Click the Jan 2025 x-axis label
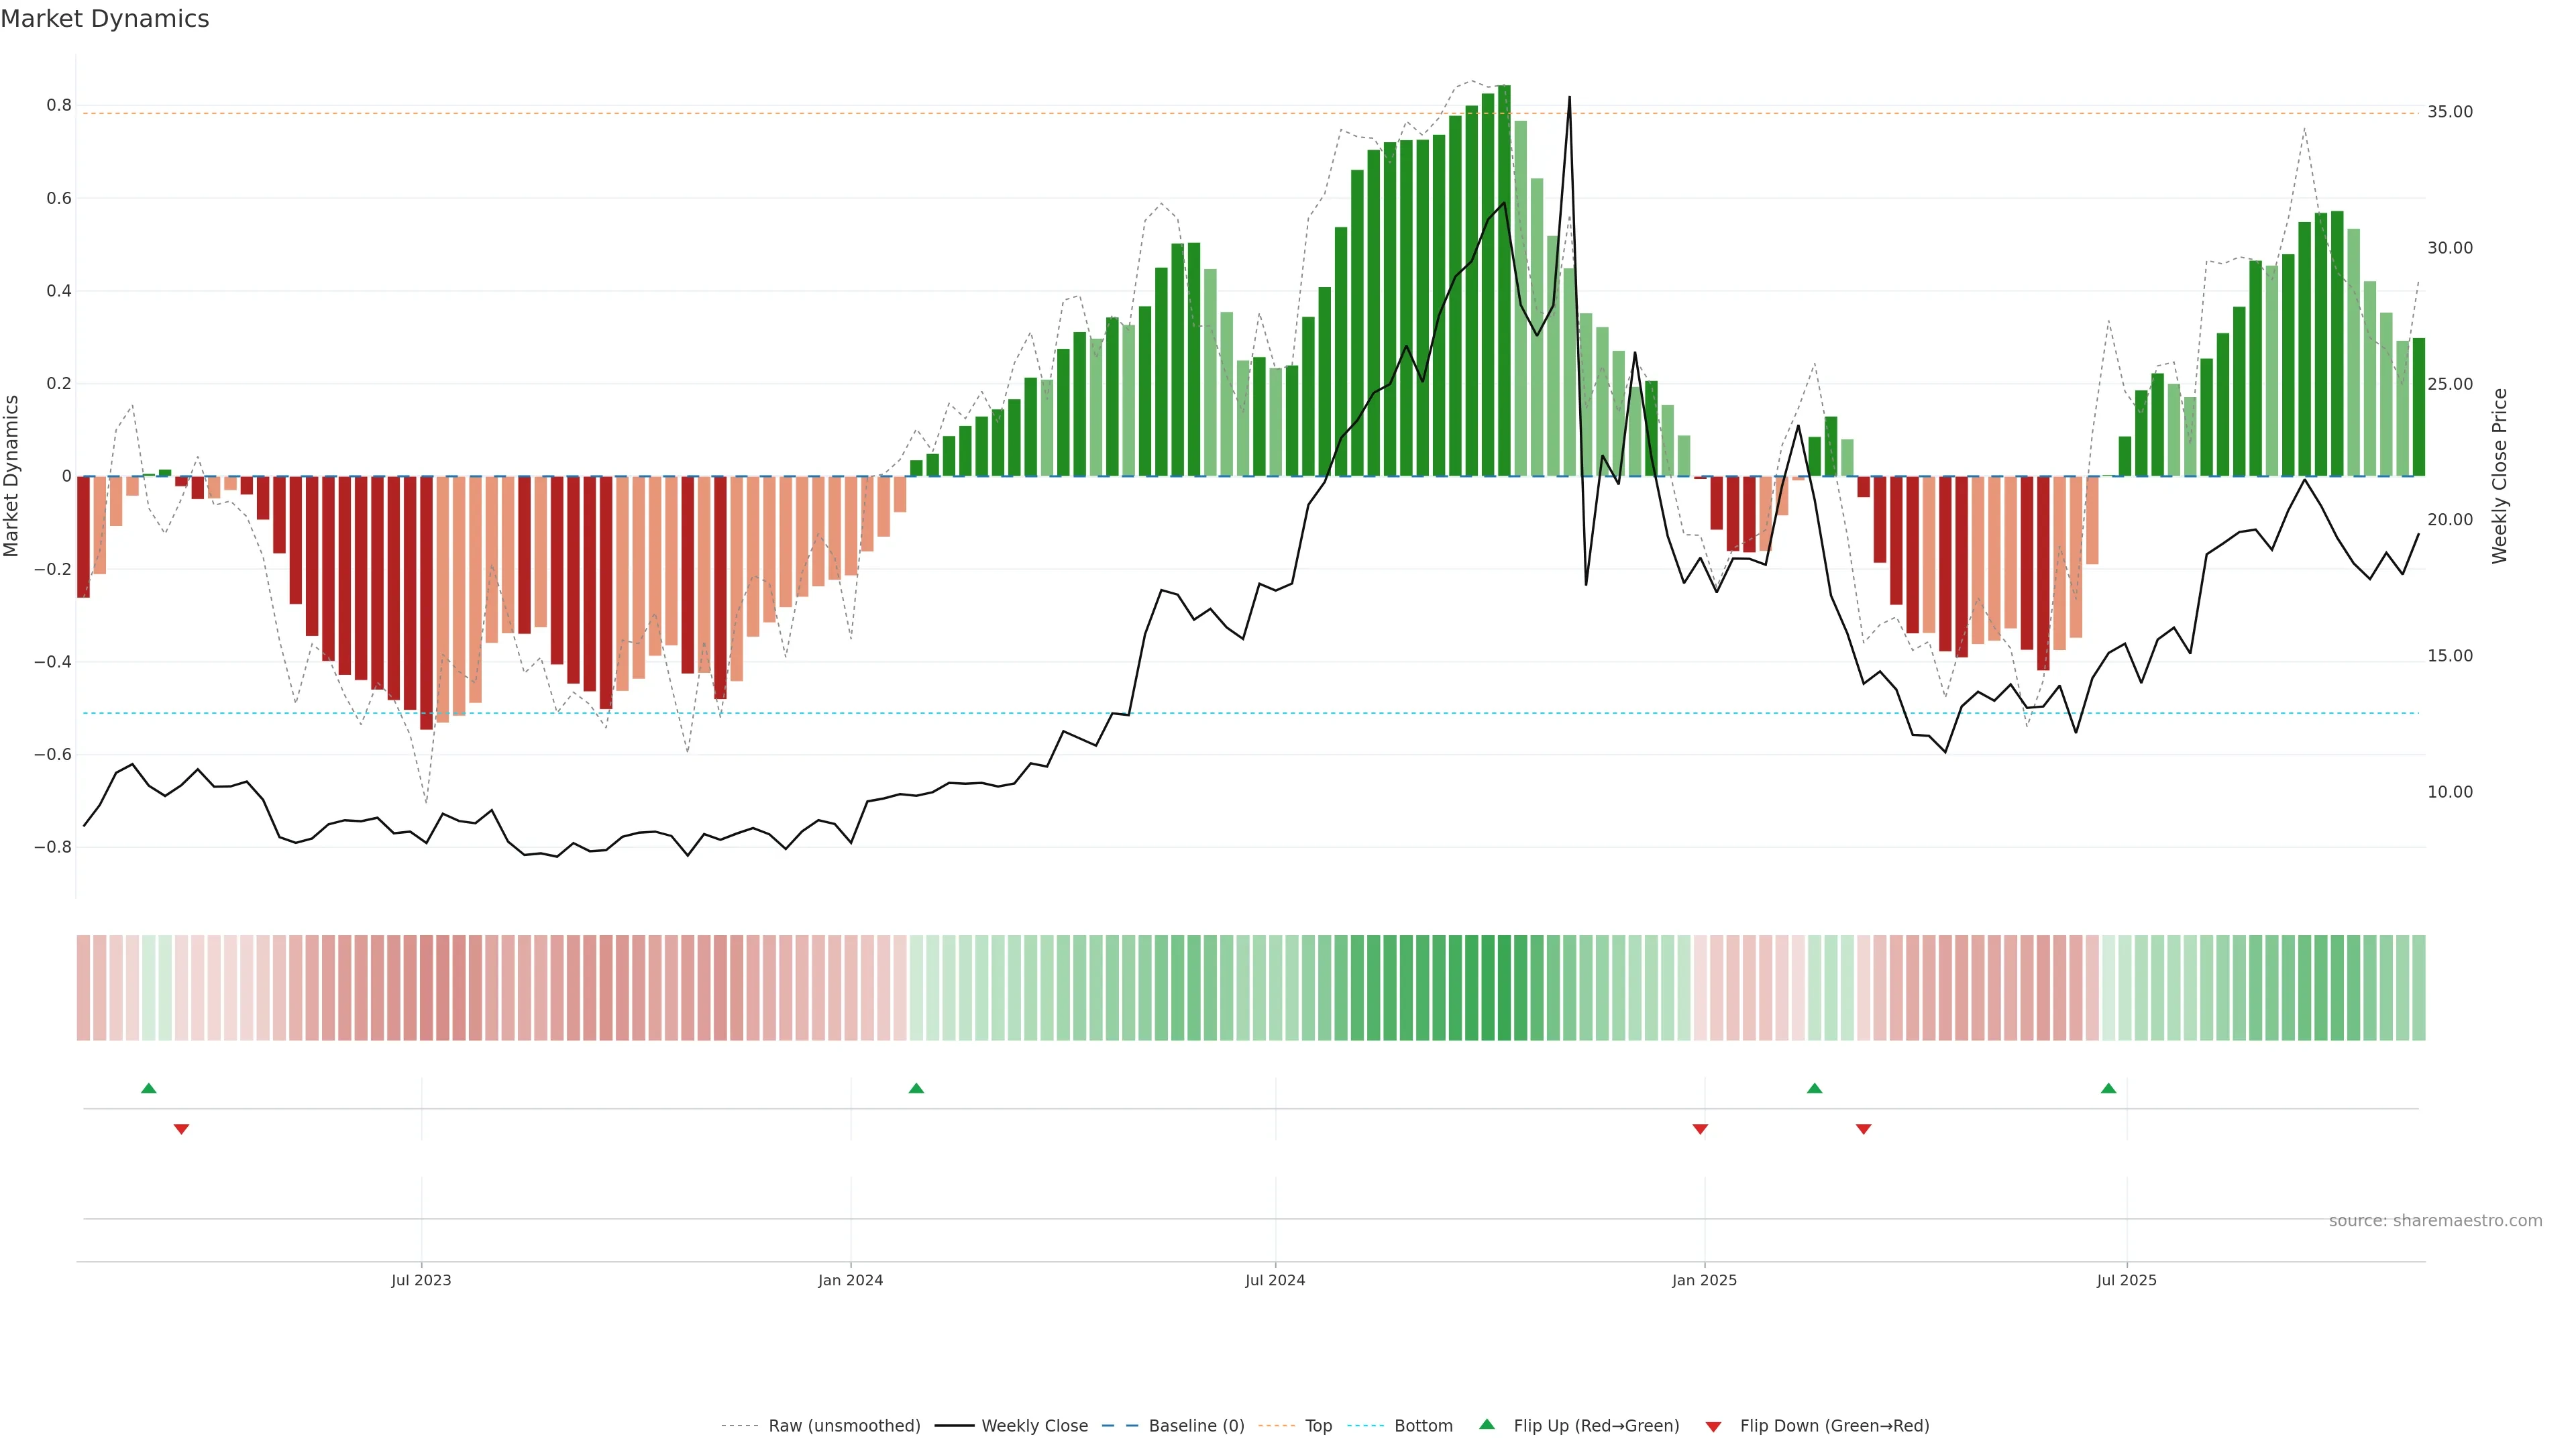 pyautogui.click(x=1704, y=1280)
